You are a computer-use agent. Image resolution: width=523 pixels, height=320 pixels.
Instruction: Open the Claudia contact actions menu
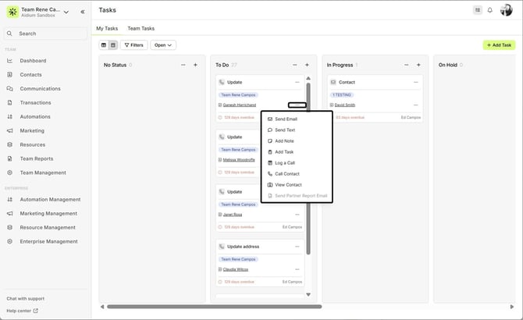297,269
